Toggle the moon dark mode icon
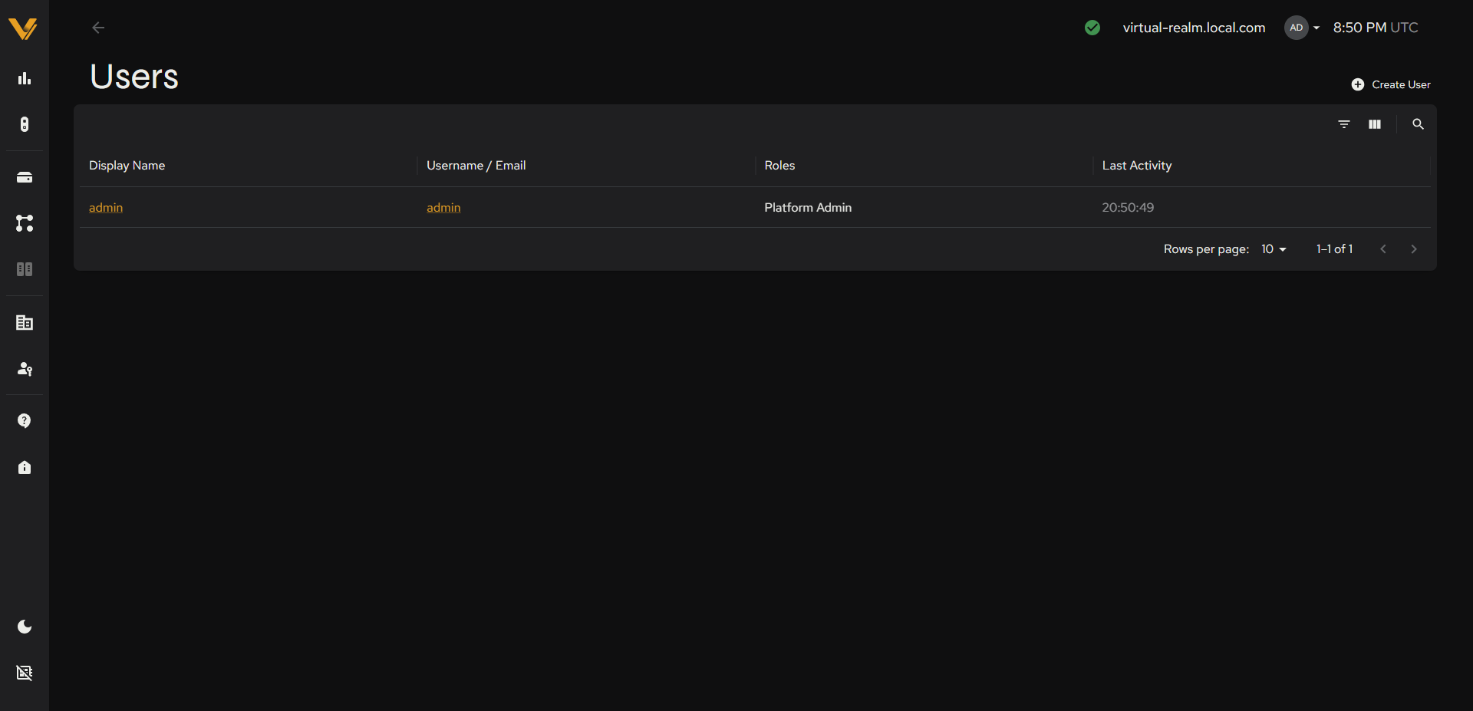Screen dimensions: 1473x711 tap(25, 627)
